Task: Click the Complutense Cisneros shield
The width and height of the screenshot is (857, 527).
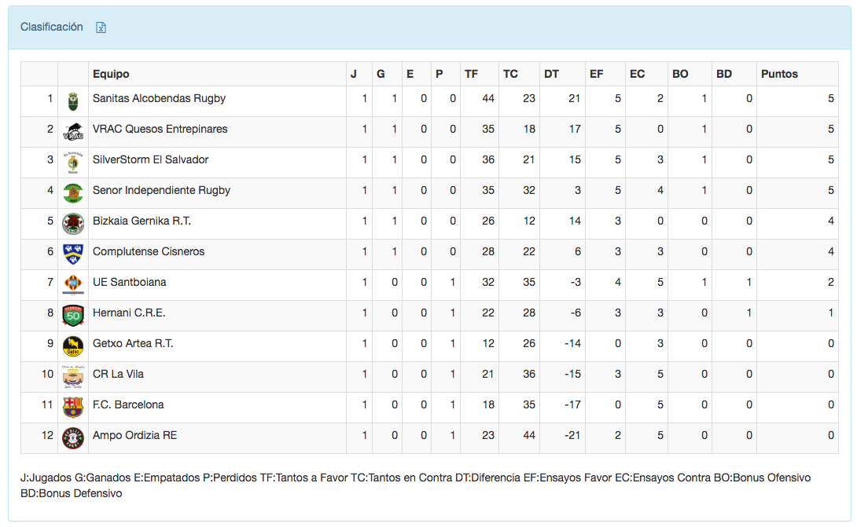Action: pyautogui.click(x=73, y=253)
